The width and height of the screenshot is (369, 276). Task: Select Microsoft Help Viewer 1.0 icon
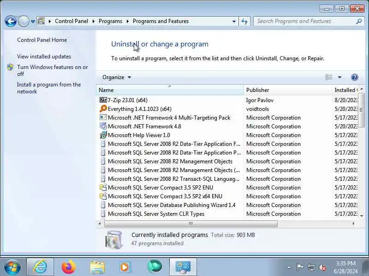[x=103, y=135]
